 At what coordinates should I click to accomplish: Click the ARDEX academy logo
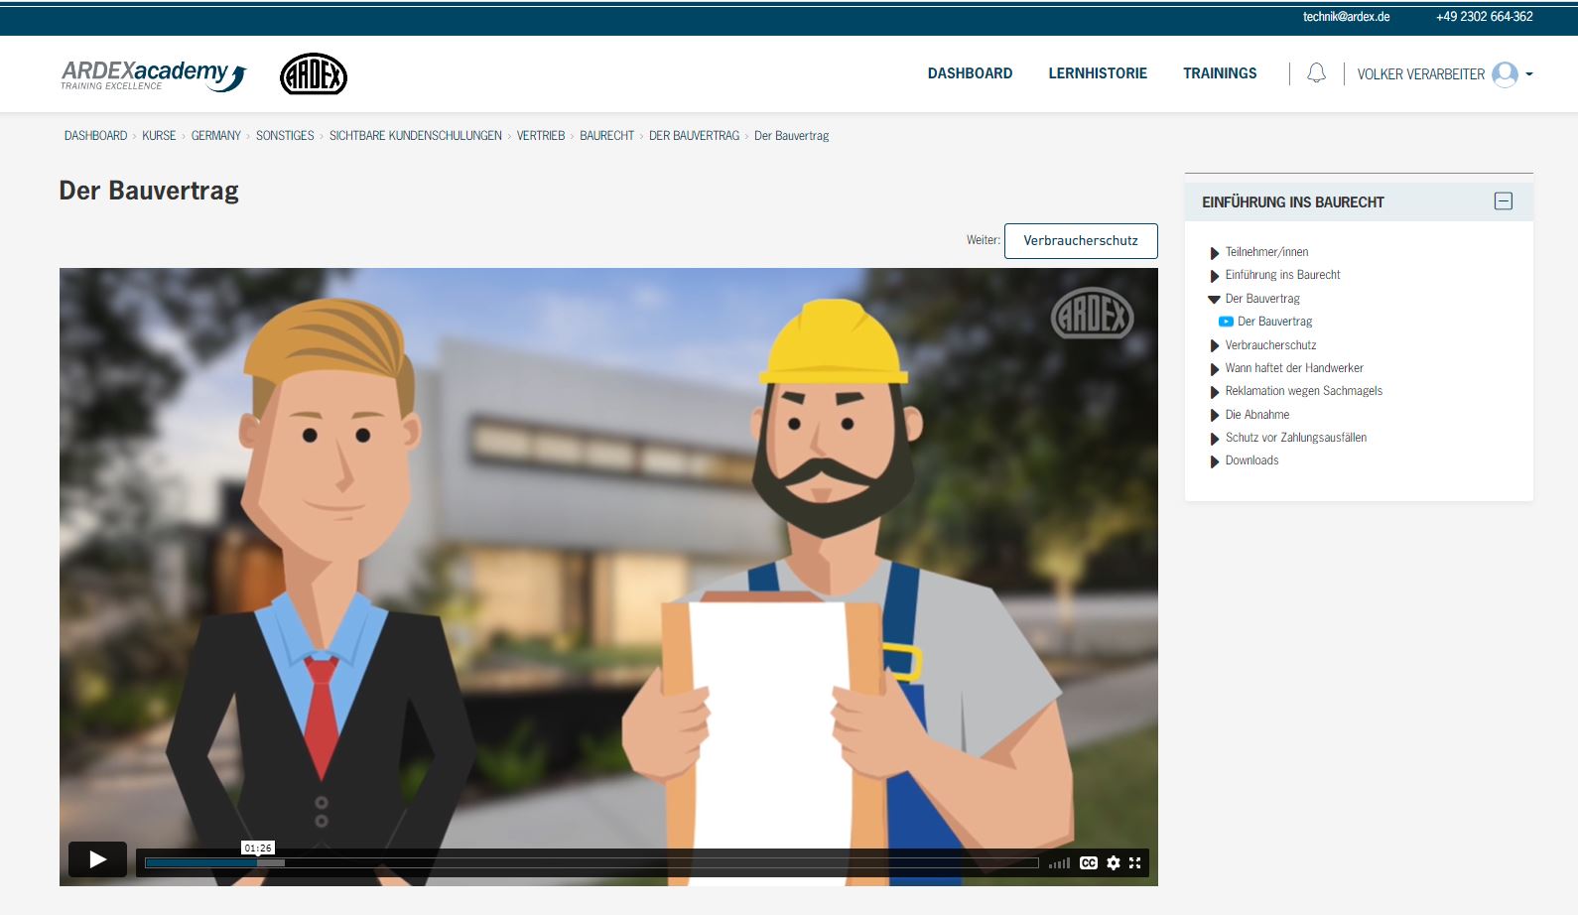click(153, 74)
